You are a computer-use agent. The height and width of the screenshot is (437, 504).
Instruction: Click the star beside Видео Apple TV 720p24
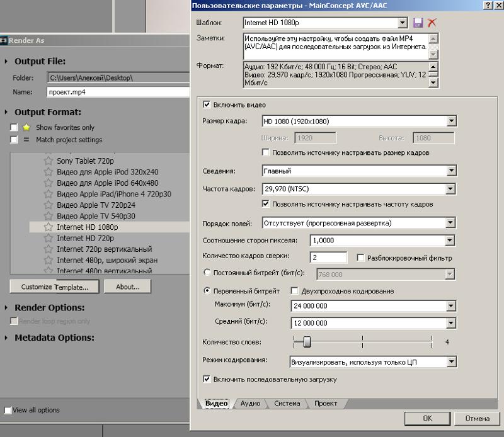pos(48,205)
